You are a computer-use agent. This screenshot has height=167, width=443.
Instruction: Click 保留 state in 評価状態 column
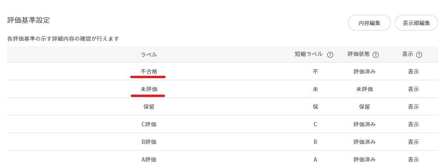click(364, 107)
